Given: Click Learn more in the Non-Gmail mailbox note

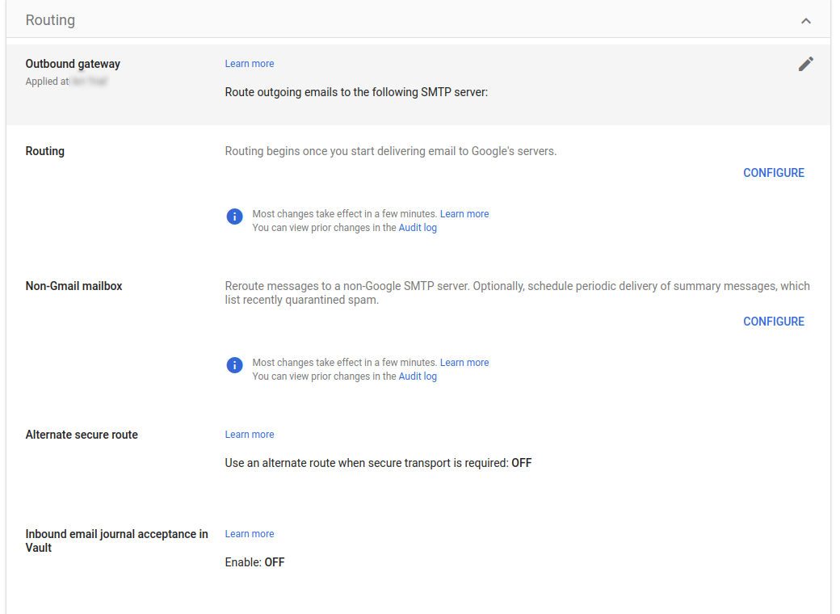Looking at the screenshot, I should 464,362.
